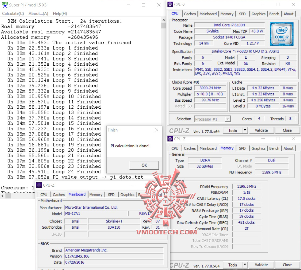
Task: Open About...(A) menu in Super PI
Action: 38,13
